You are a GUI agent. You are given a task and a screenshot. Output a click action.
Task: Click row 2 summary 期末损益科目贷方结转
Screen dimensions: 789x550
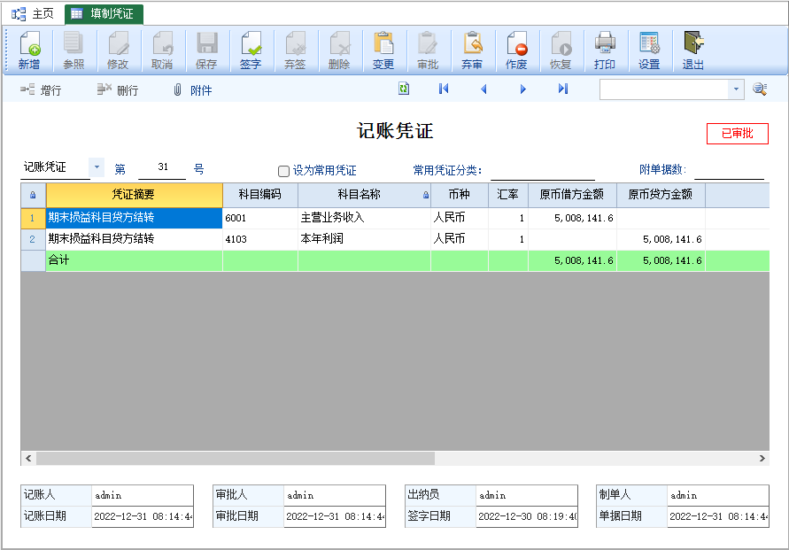(x=134, y=239)
